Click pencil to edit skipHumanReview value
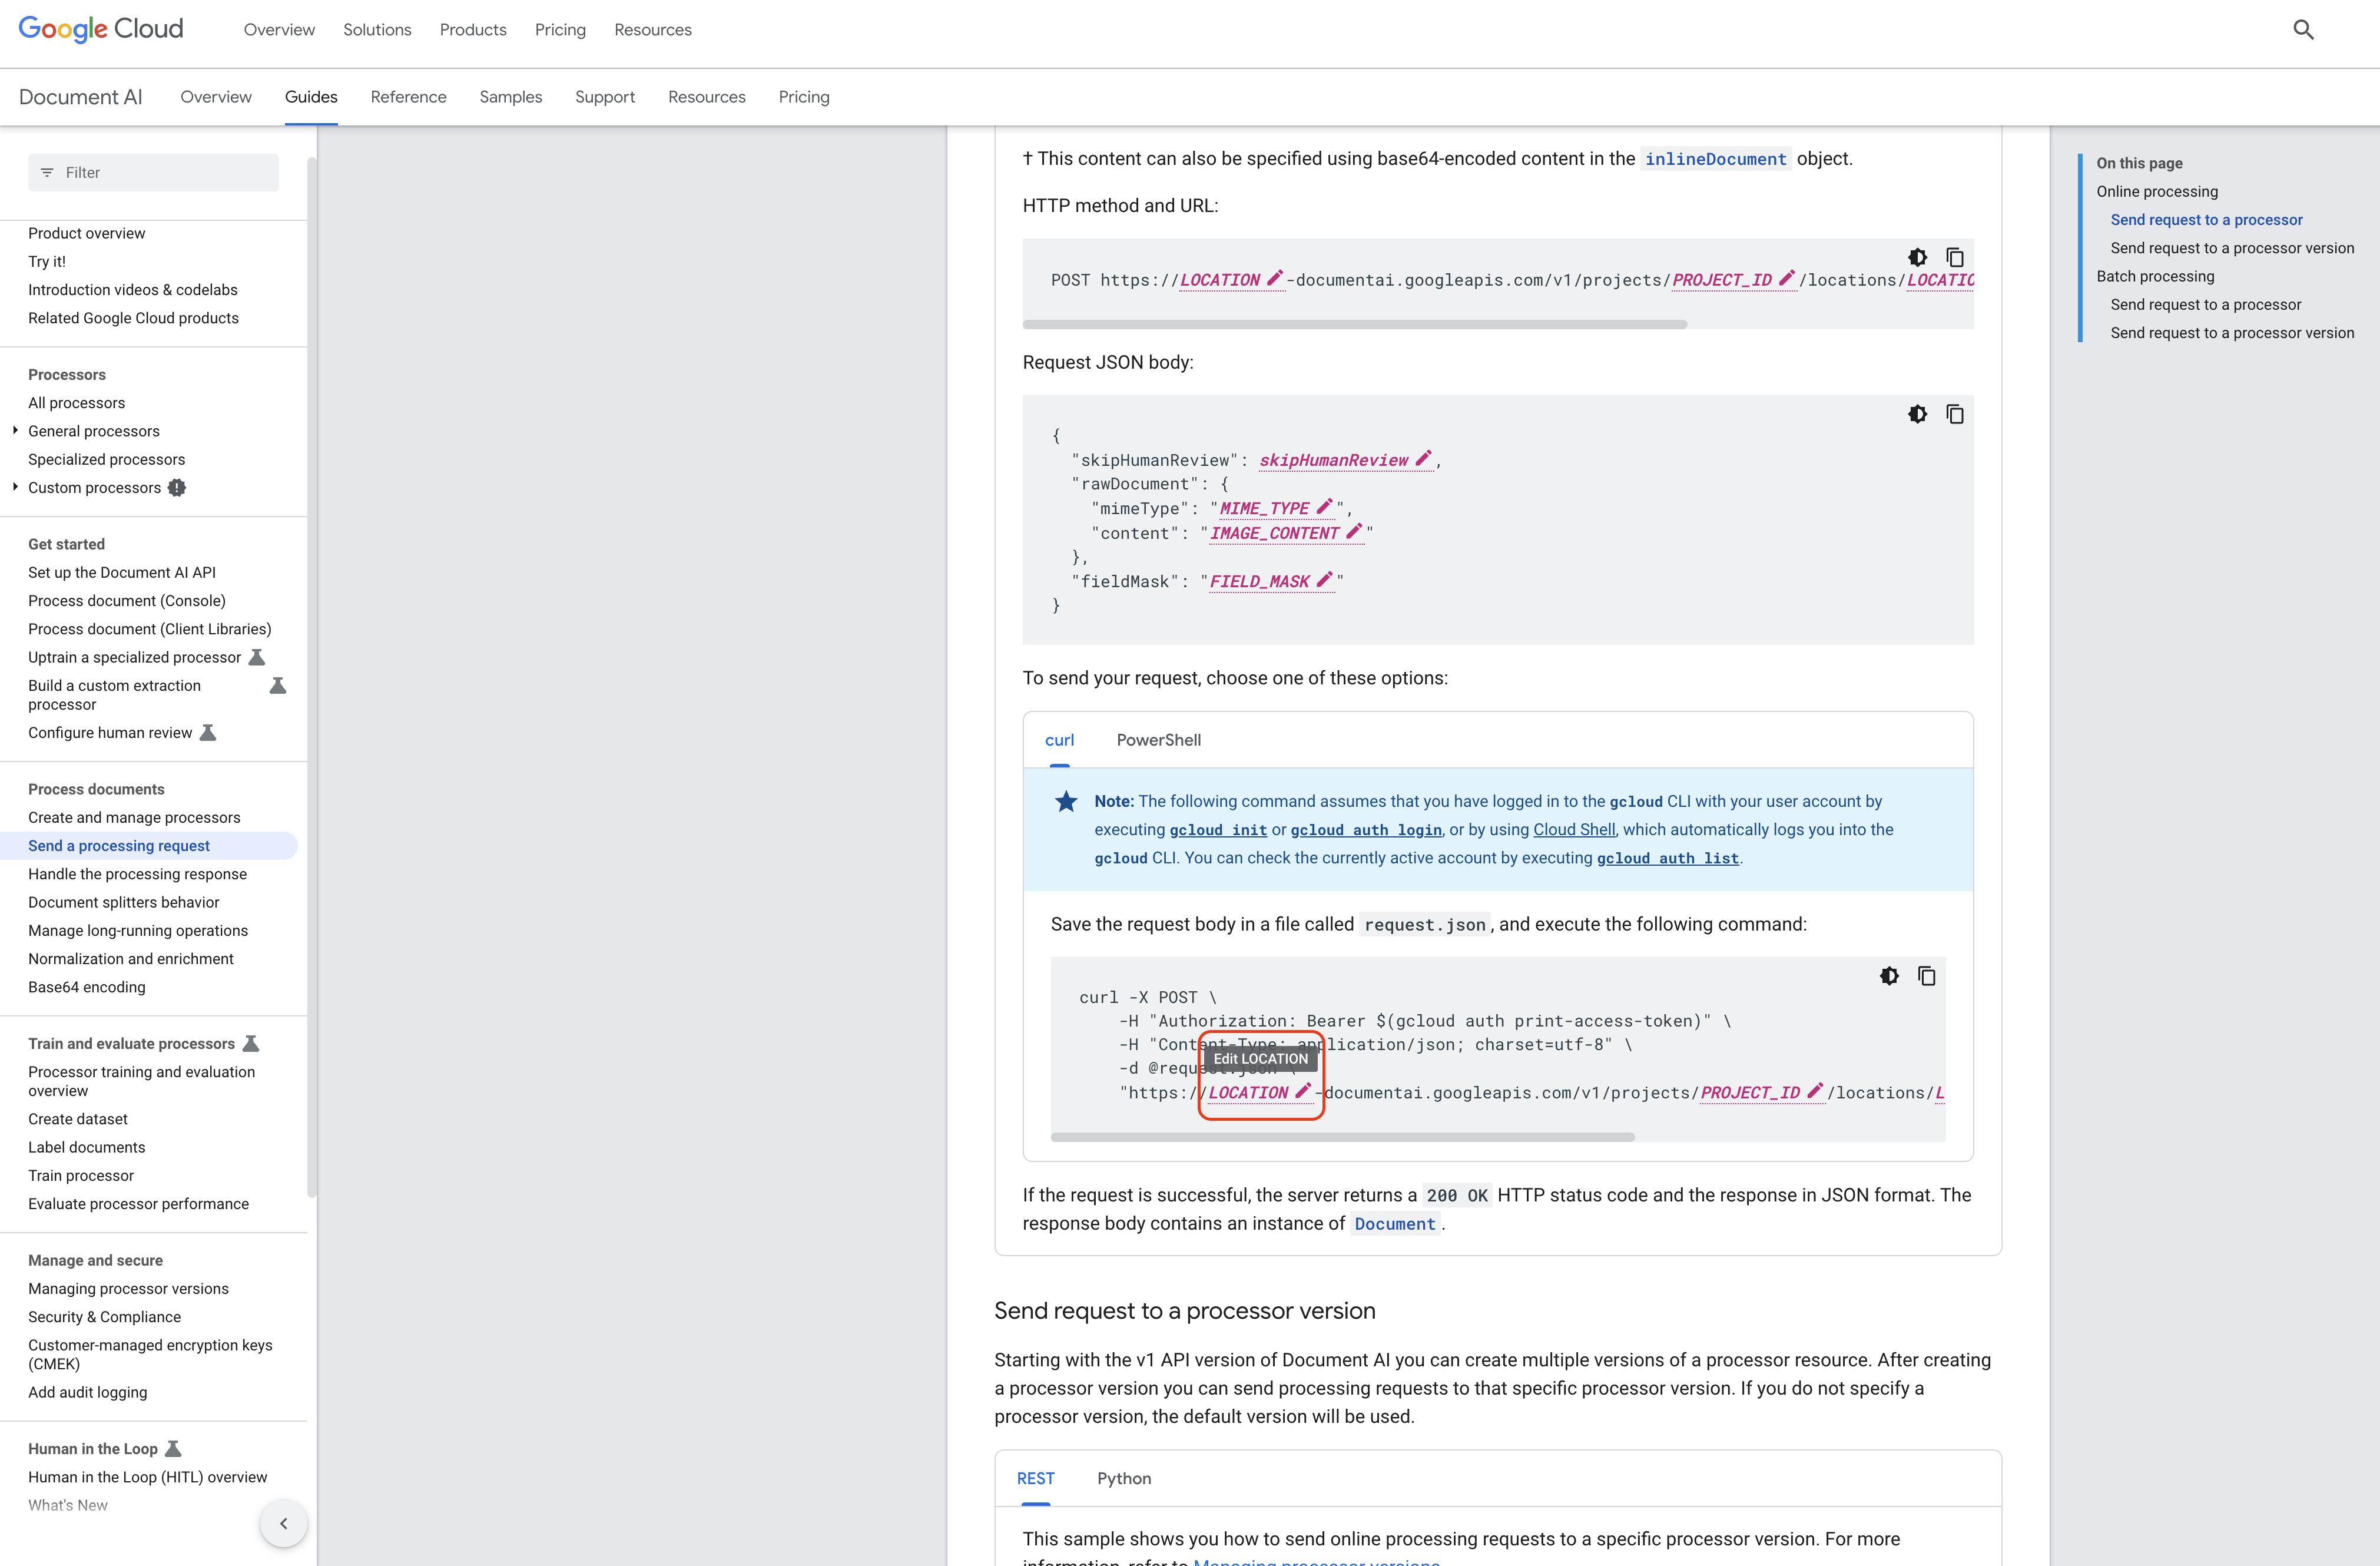Screen dimensions: 2380x1566 (1423, 459)
